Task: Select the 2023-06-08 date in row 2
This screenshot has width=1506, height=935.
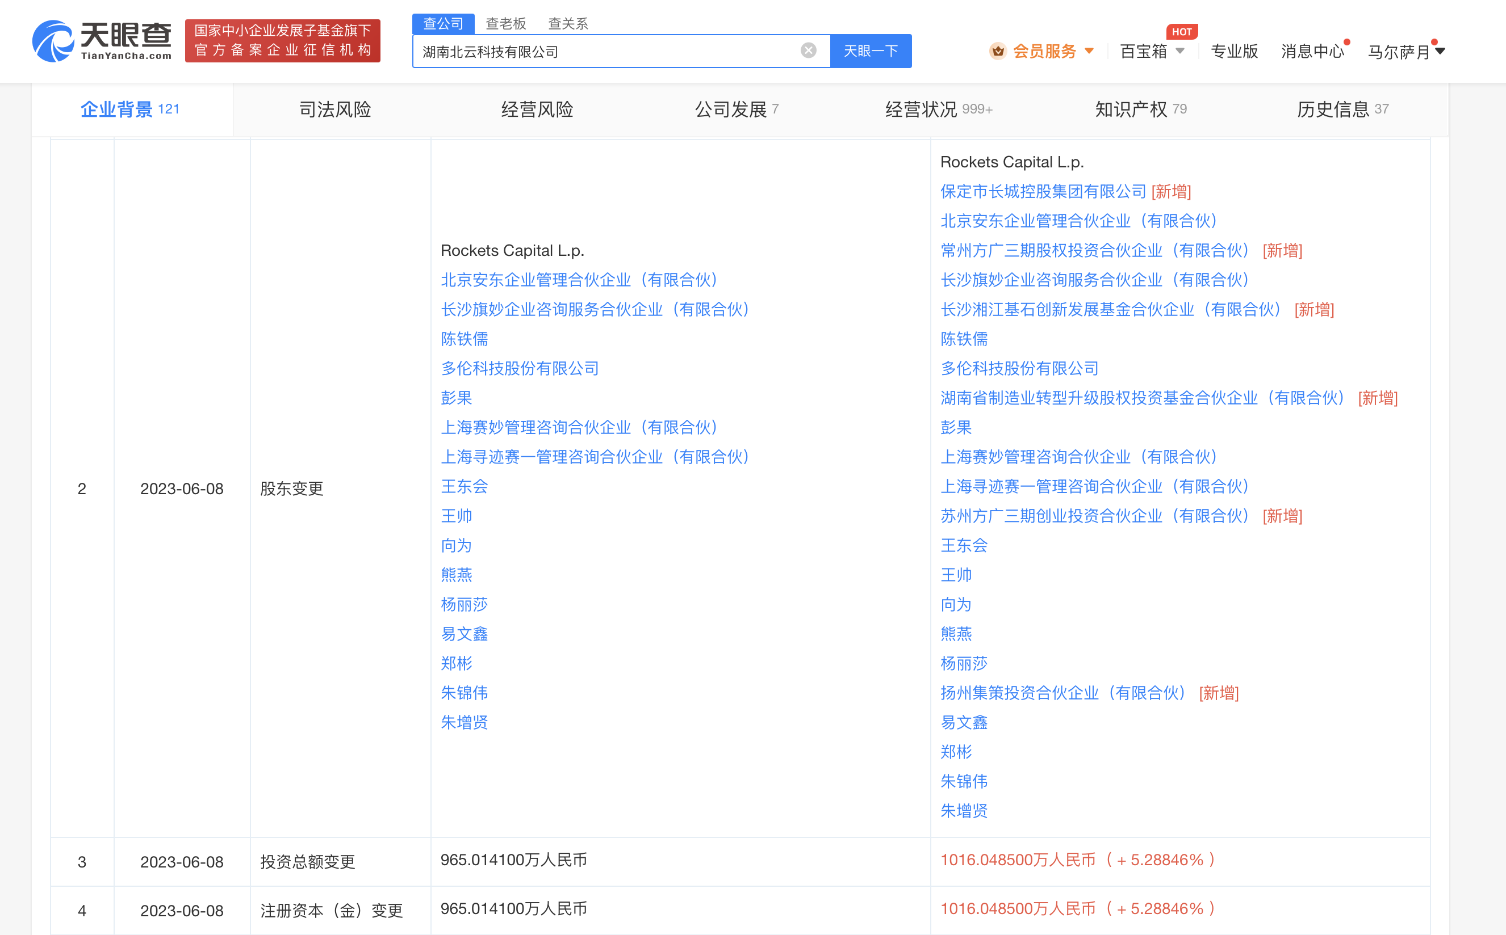Action: pyautogui.click(x=181, y=489)
